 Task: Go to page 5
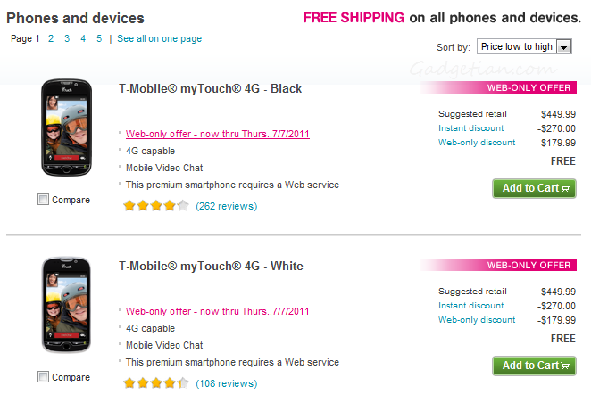(x=99, y=39)
